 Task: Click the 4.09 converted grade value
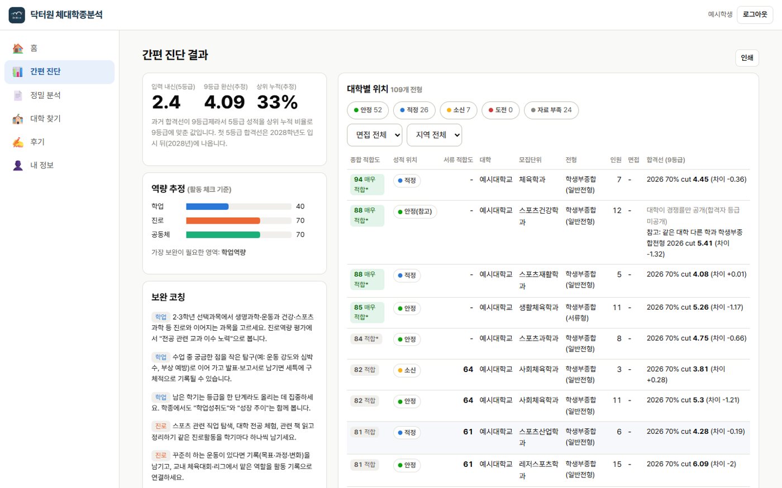coord(225,102)
